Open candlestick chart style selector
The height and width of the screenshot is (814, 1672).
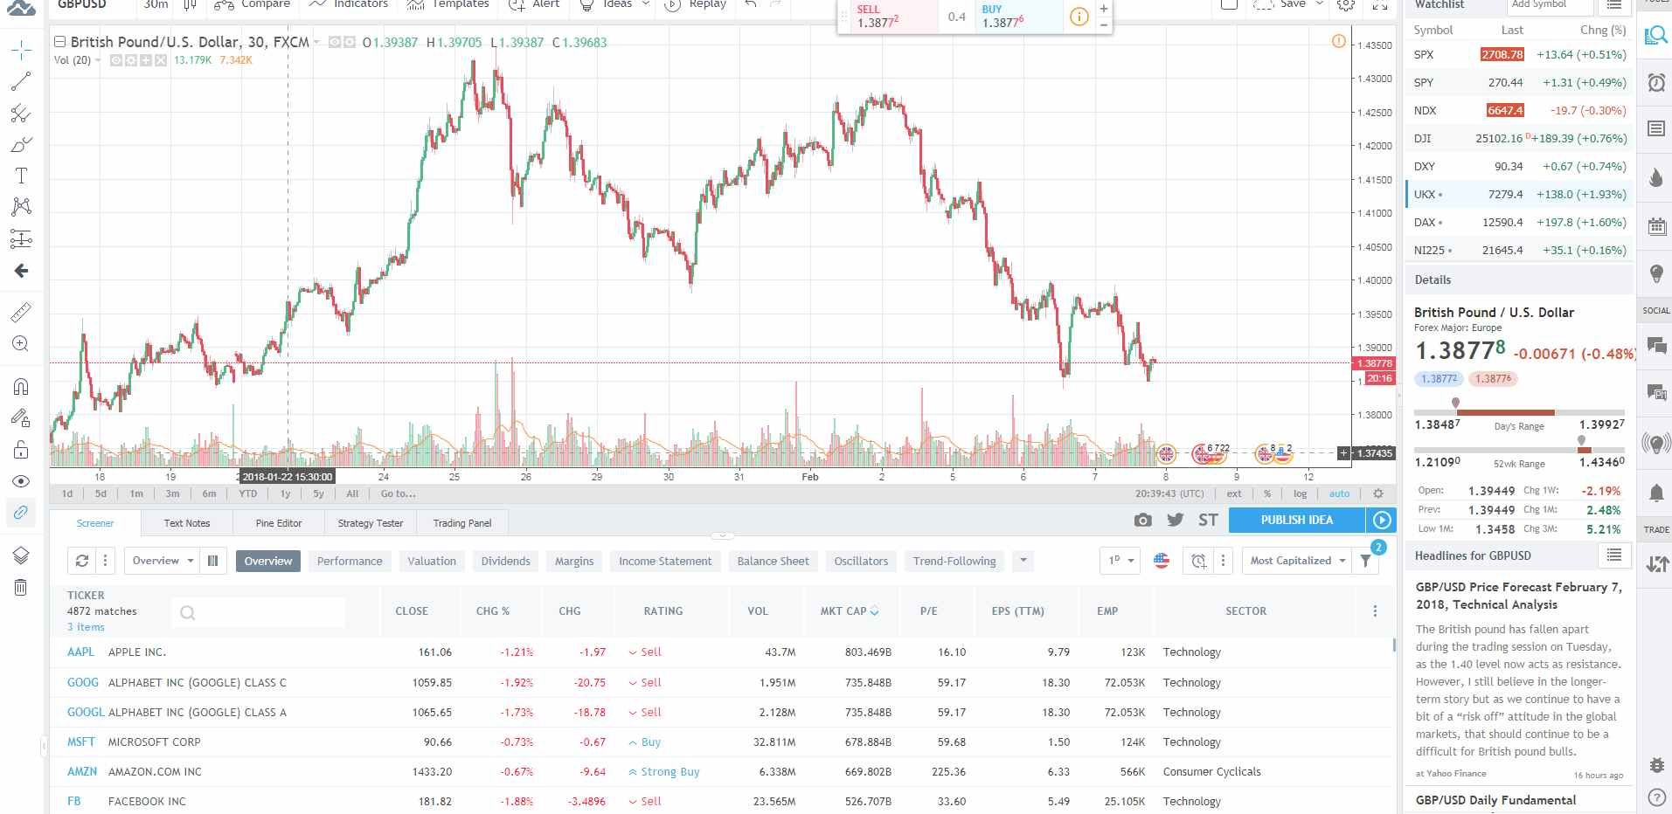191,4
